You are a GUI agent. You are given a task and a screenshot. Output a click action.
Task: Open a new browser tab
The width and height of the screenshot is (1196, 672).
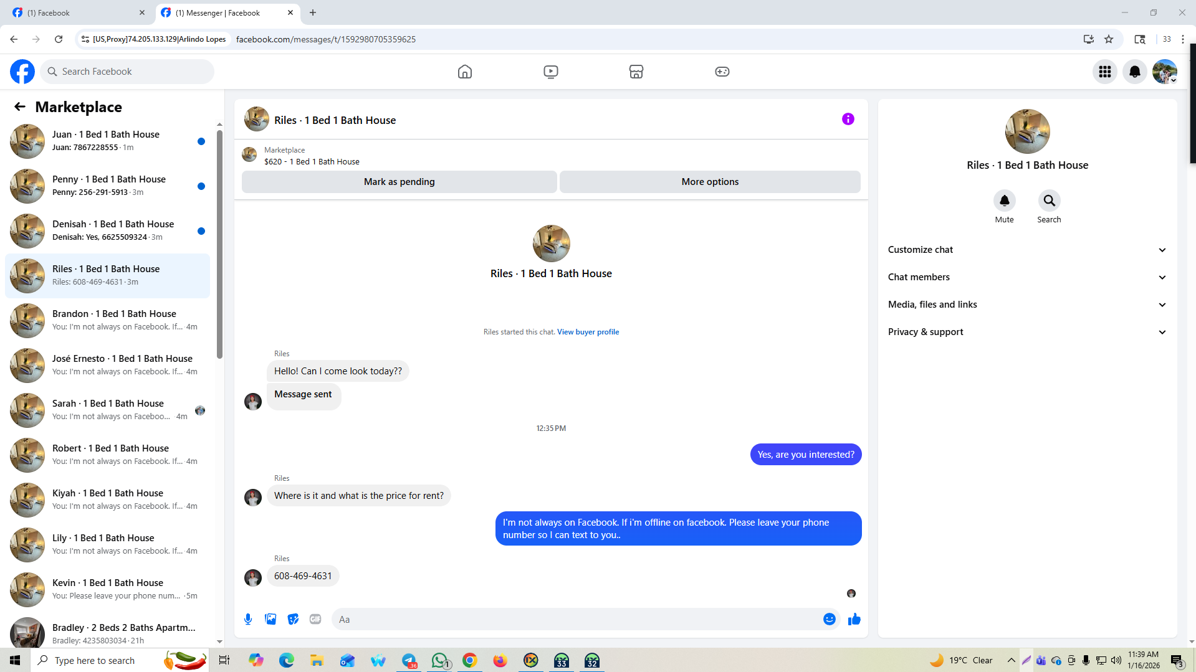pos(313,12)
